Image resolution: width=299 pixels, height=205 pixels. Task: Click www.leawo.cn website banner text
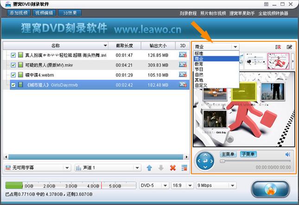[x=148, y=29]
